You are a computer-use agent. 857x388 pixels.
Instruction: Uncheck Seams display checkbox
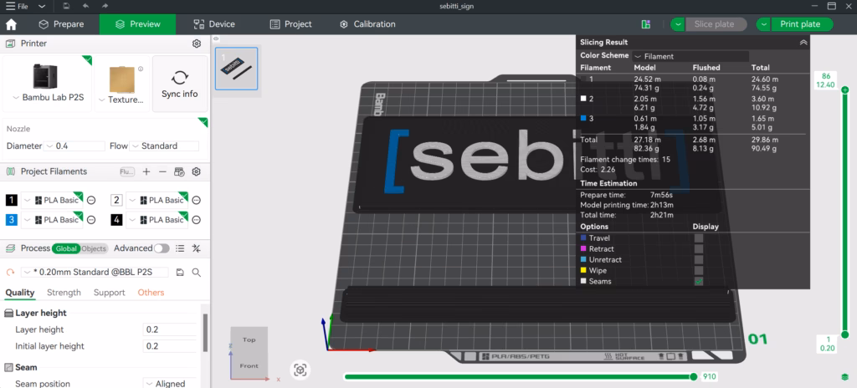point(699,282)
